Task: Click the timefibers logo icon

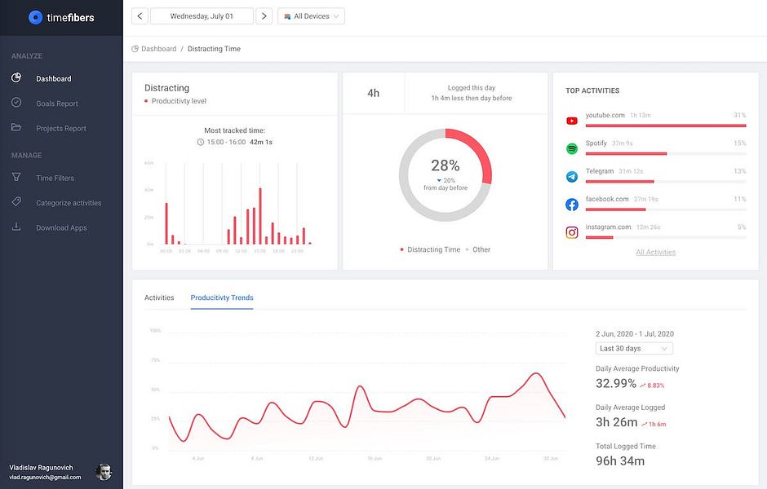Action: (35, 18)
